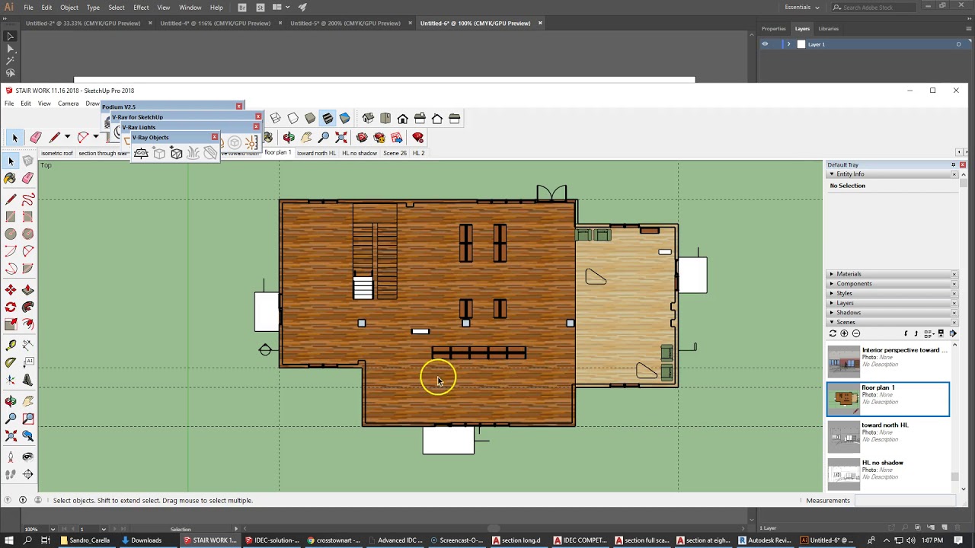The width and height of the screenshot is (975, 548).
Task: Switch to 'Scene 26' scene tab
Action: (x=395, y=153)
